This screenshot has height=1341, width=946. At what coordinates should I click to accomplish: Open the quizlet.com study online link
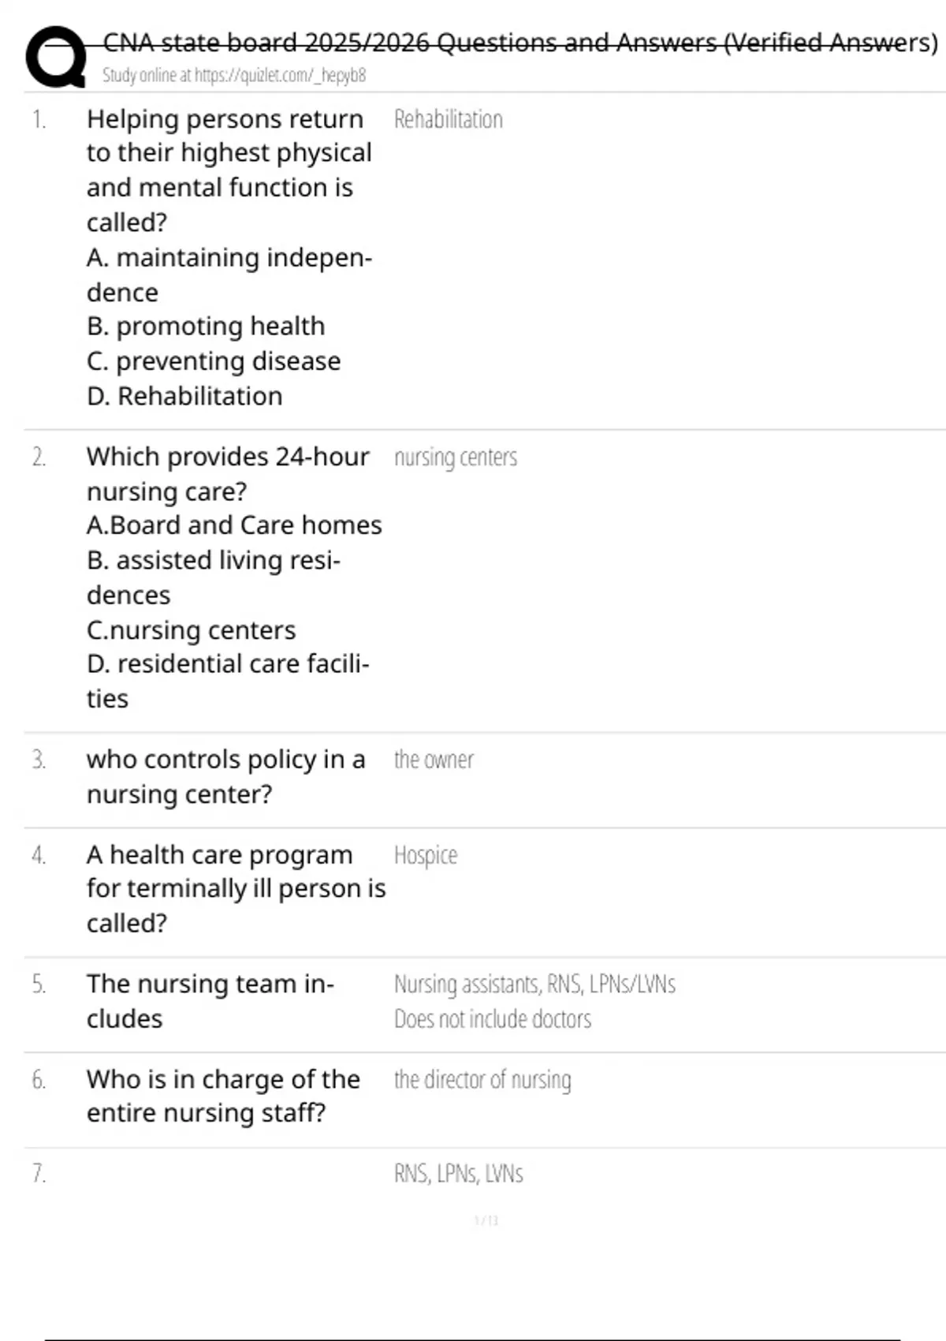(x=234, y=76)
